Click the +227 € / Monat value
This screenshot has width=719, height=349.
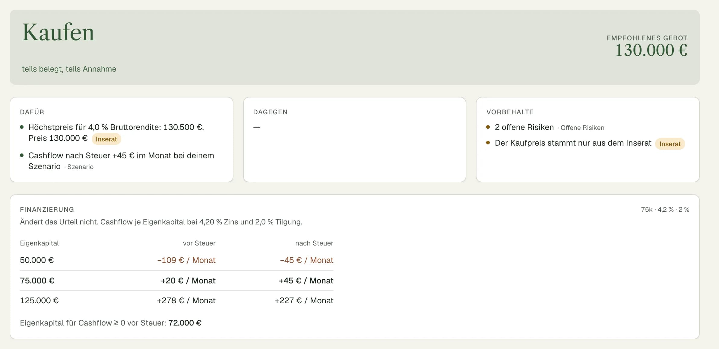pos(304,301)
